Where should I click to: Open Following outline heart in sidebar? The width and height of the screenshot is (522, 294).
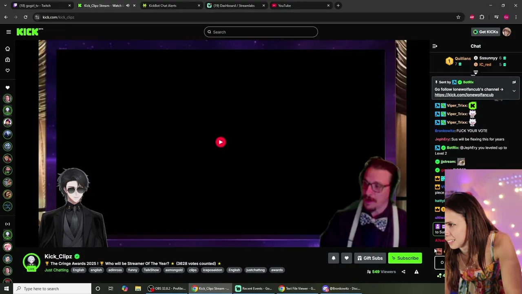coord(7,70)
